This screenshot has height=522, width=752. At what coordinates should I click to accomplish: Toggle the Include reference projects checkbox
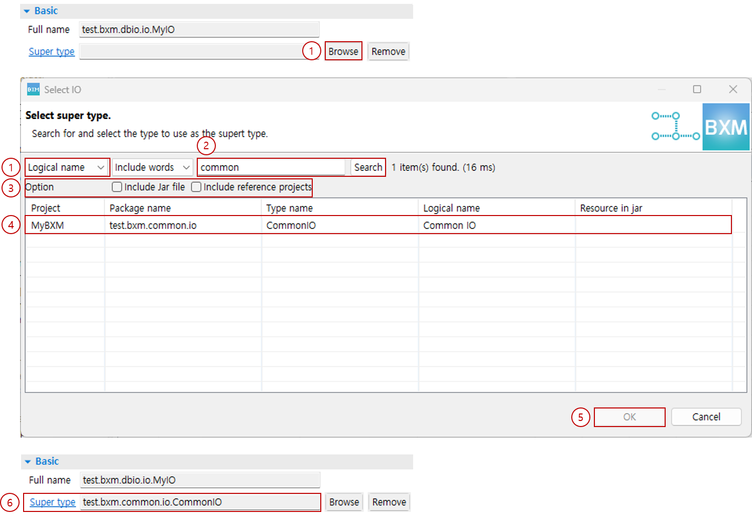(196, 187)
